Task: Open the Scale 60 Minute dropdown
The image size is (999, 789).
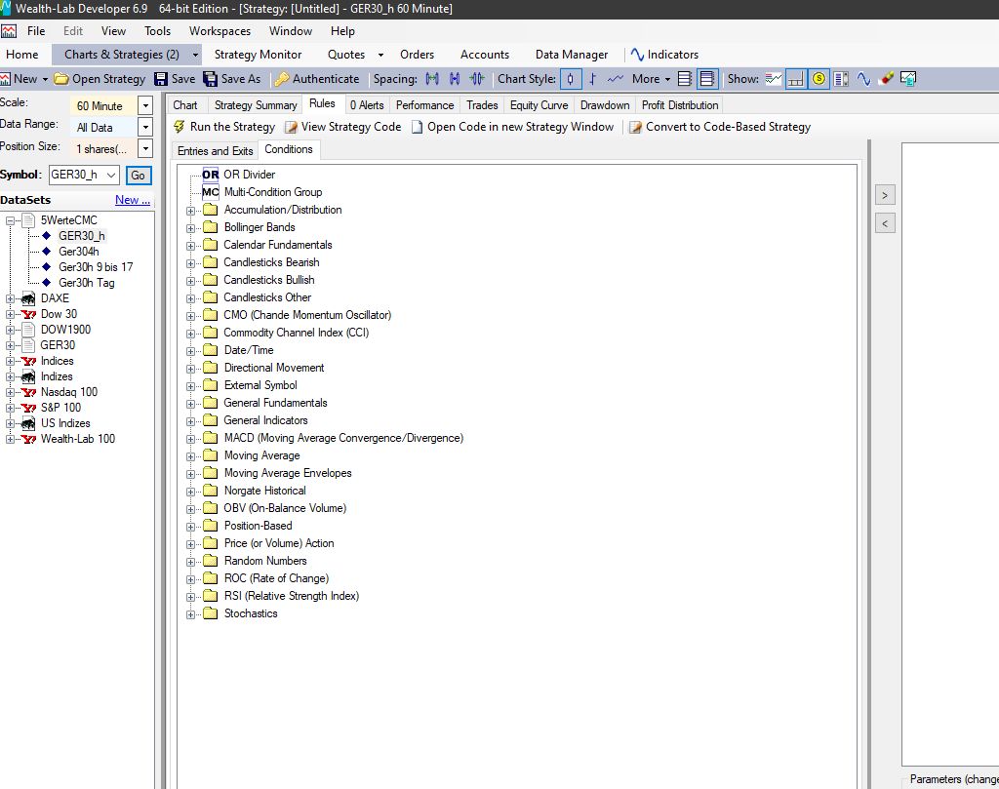Action: pyautogui.click(x=145, y=105)
